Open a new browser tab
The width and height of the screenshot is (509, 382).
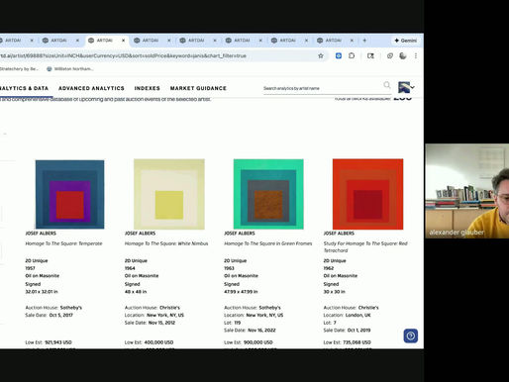(364, 41)
